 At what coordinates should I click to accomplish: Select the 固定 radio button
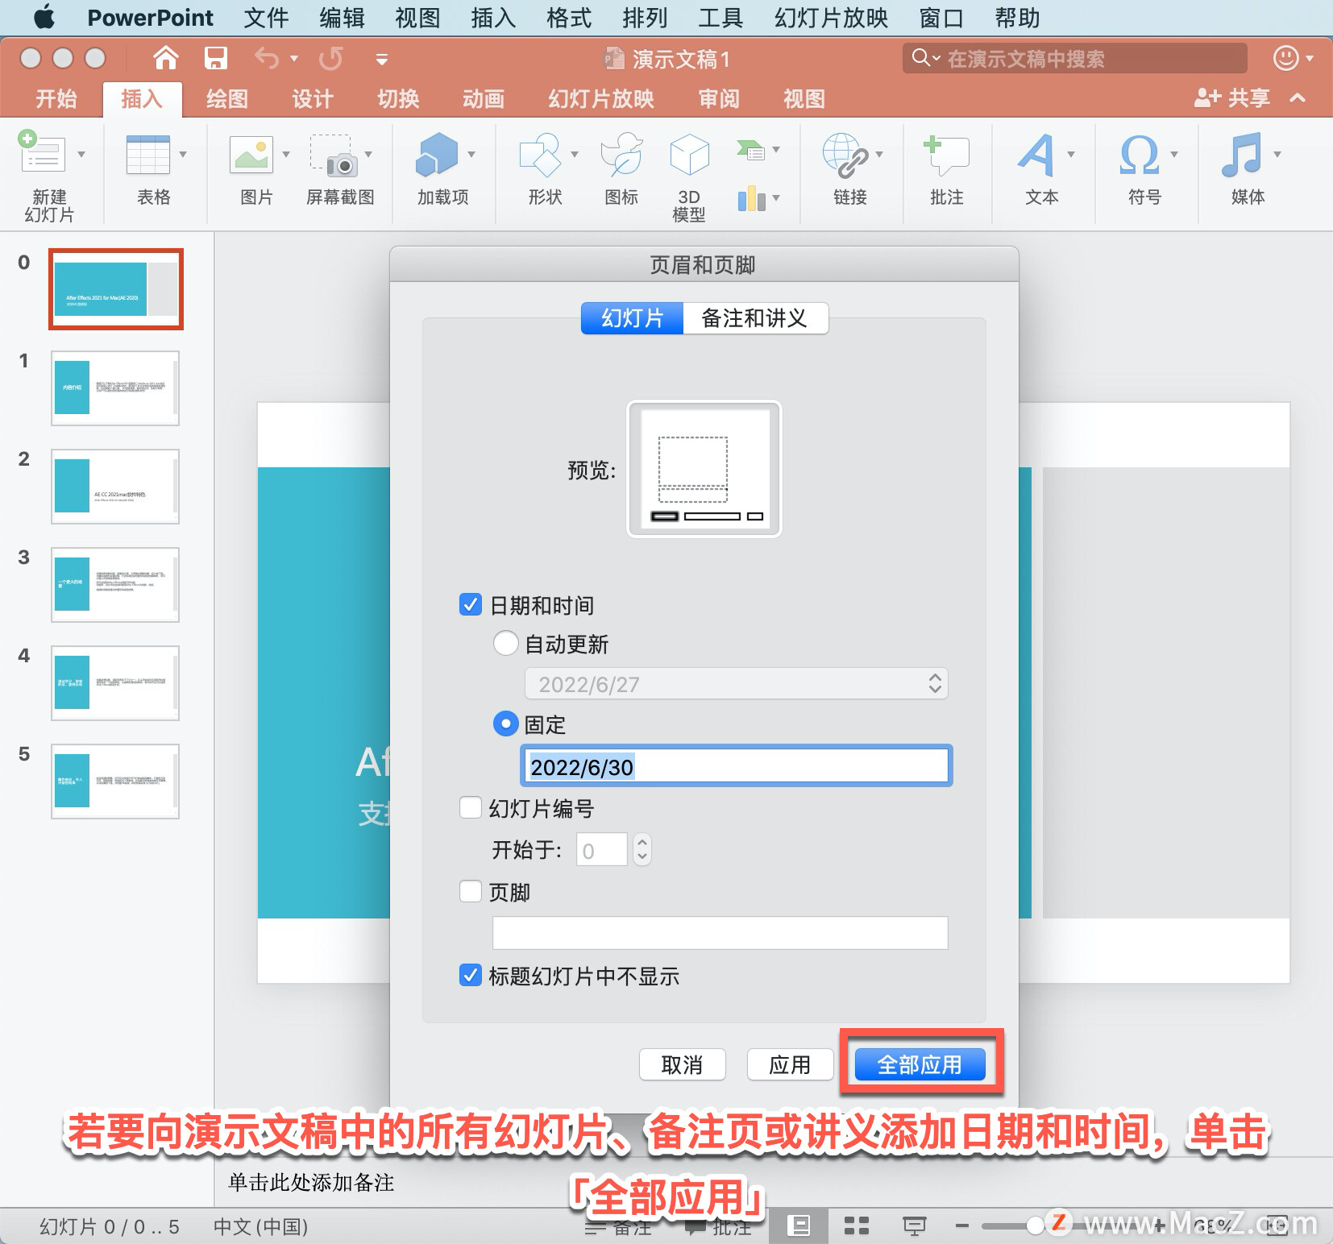505,724
